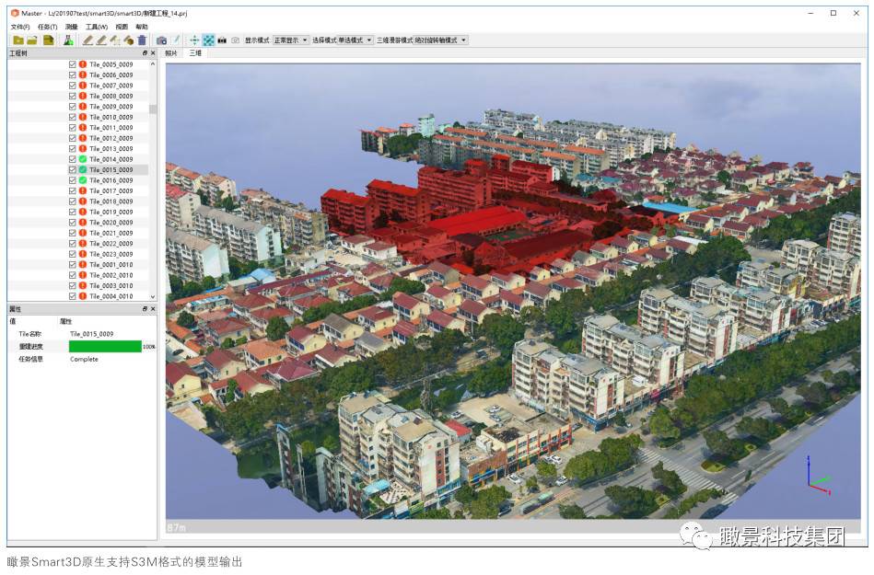Viewport: 874px width, 575px height.
Task: Click the flask icon in the toolbar
Action: coord(68,40)
